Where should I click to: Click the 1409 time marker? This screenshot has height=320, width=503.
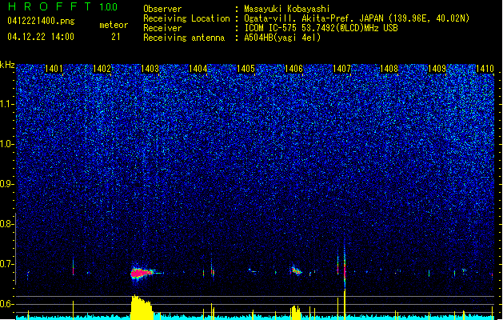(x=437, y=69)
